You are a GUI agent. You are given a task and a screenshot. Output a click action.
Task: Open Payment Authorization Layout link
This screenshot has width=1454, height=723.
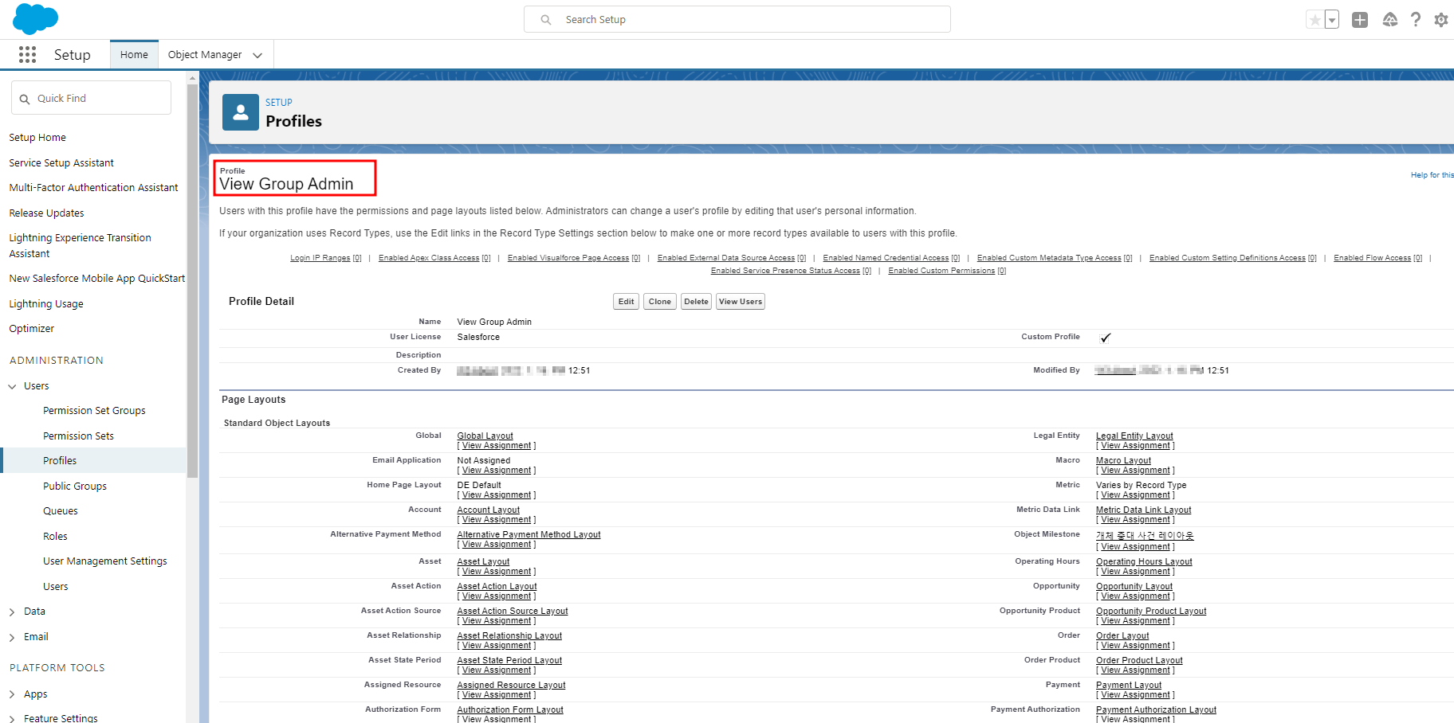(1156, 709)
